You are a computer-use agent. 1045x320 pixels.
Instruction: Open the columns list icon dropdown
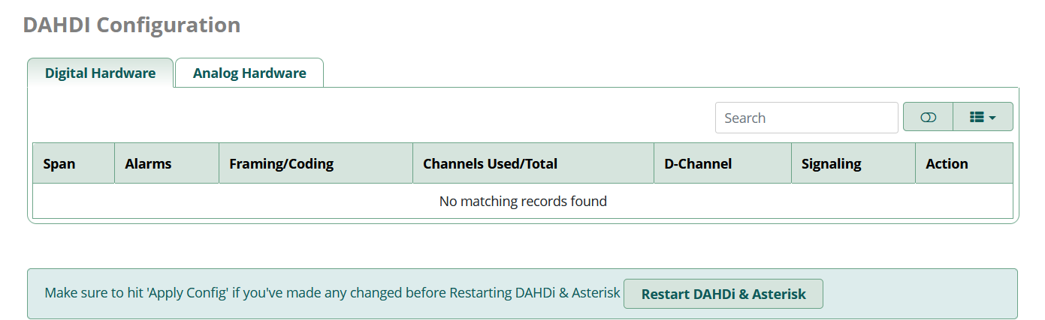983,117
